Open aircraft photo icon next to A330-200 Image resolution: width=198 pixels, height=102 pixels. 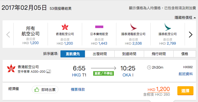pos(49,72)
